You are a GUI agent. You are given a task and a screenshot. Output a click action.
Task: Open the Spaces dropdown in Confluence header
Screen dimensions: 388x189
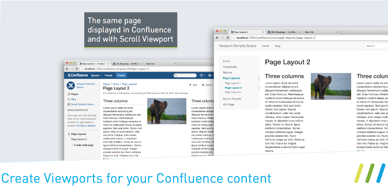96,75
